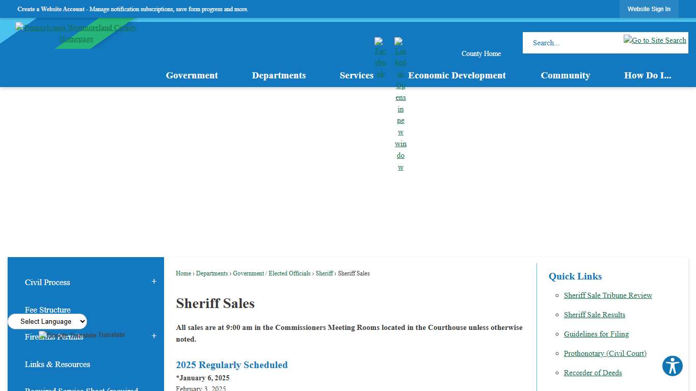This screenshot has width=696, height=391.
Task: Open the Guidelines for Filing link
Action: coord(596,334)
